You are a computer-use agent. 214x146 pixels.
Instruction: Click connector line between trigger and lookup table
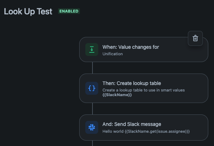pos(92,68)
